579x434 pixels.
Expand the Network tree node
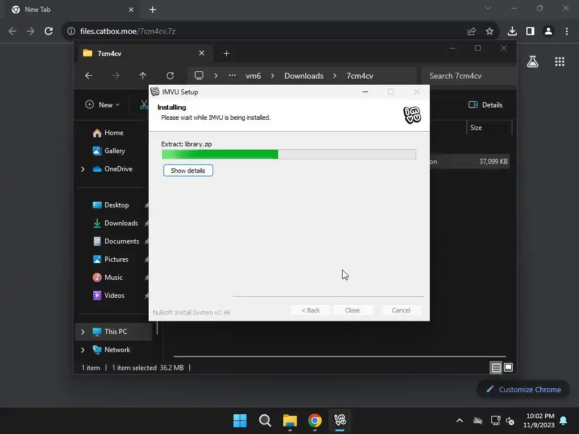(83, 350)
